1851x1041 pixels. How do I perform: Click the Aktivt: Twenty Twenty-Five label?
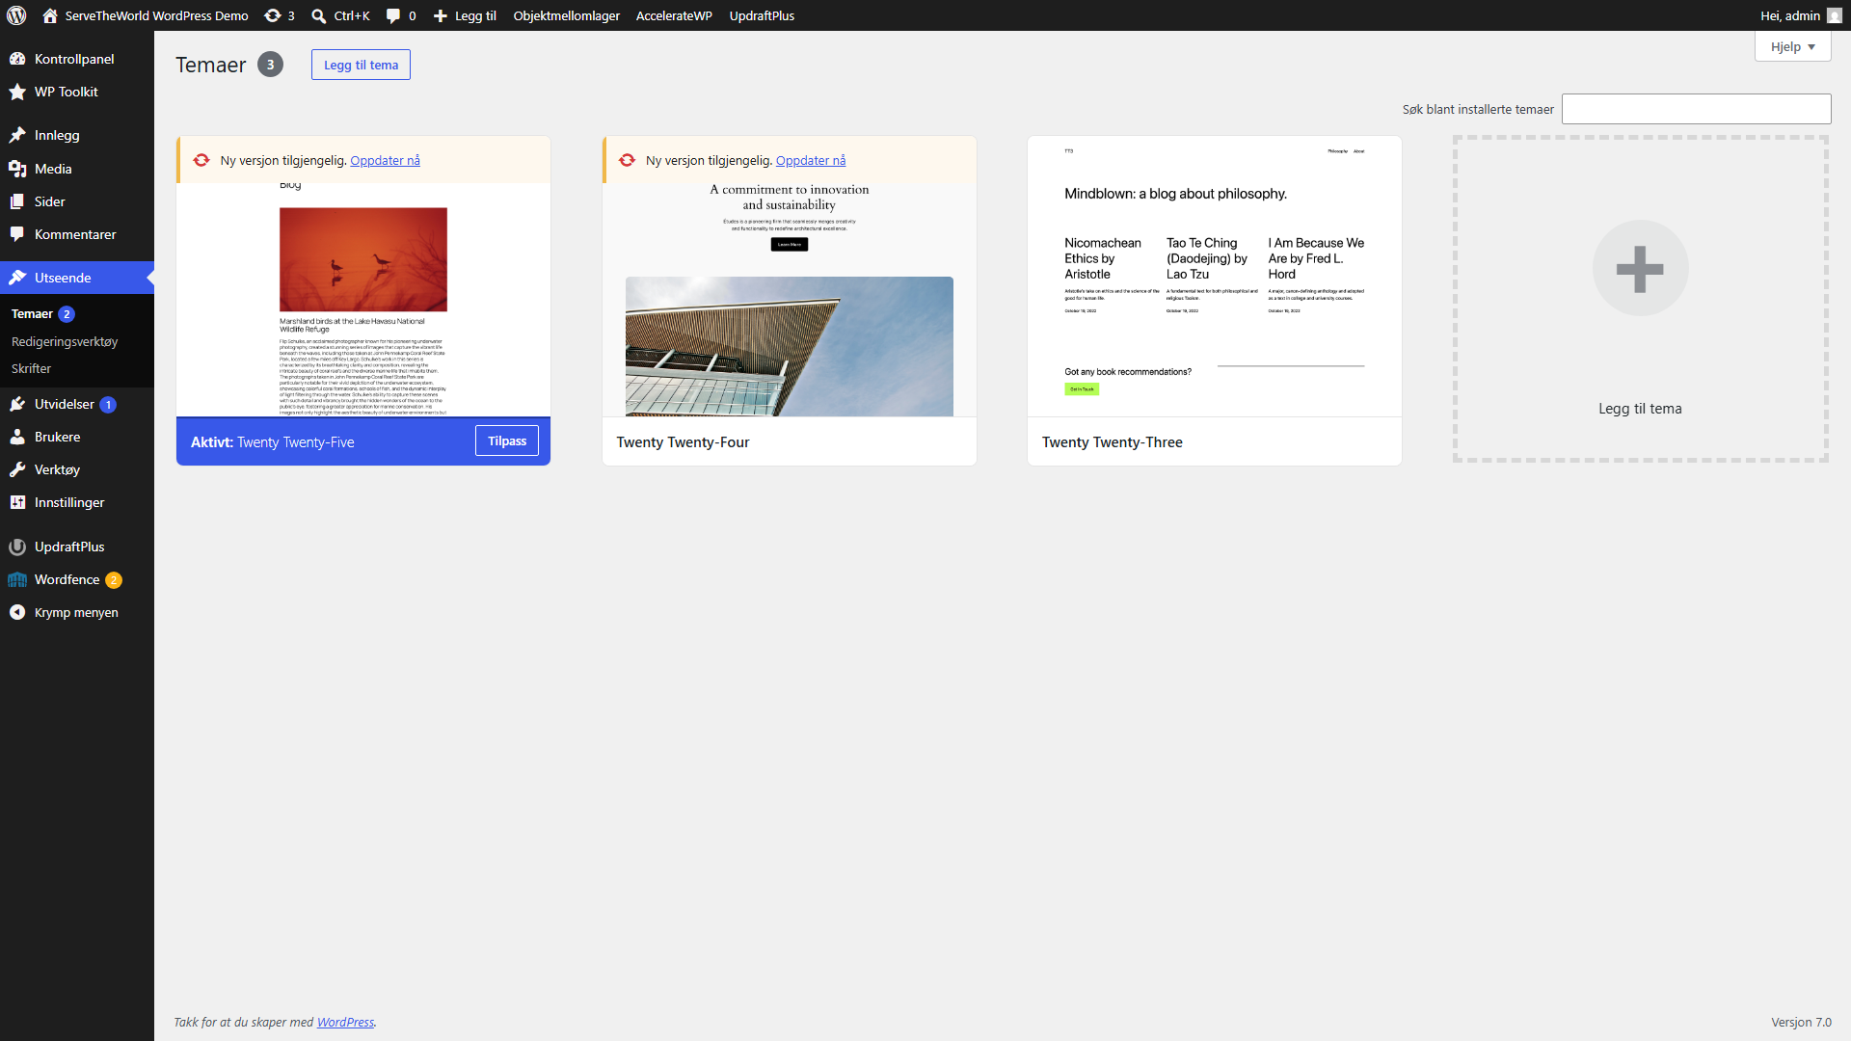click(x=272, y=442)
